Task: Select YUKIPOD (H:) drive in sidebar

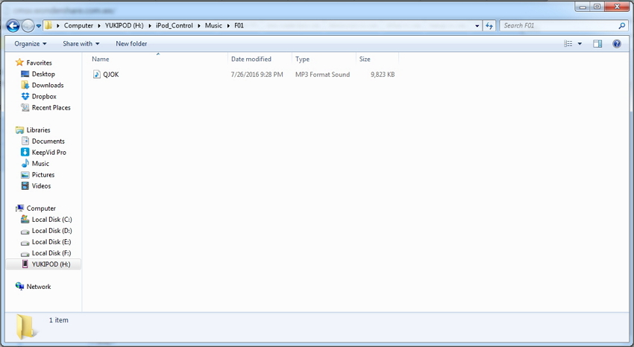Action: pos(51,264)
